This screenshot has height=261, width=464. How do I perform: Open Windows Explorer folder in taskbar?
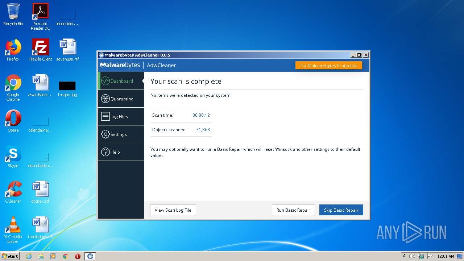41,256
